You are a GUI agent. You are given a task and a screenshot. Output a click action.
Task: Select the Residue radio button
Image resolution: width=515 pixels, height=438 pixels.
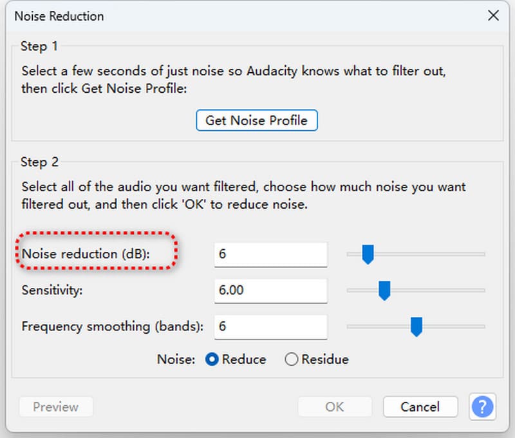[291, 359]
